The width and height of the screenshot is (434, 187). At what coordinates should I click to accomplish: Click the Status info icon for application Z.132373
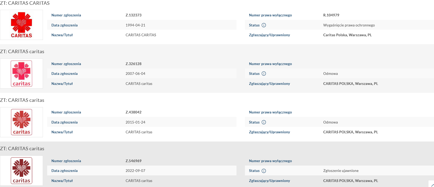[x=264, y=25]
